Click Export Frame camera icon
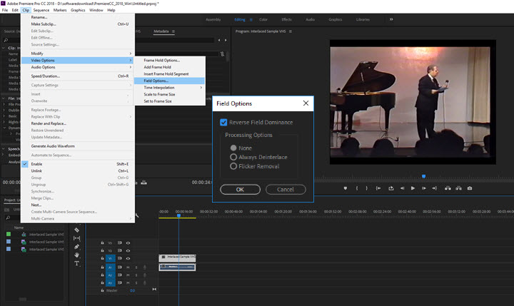This screenshot has width=514, height=306. click(x=469, y=188)
